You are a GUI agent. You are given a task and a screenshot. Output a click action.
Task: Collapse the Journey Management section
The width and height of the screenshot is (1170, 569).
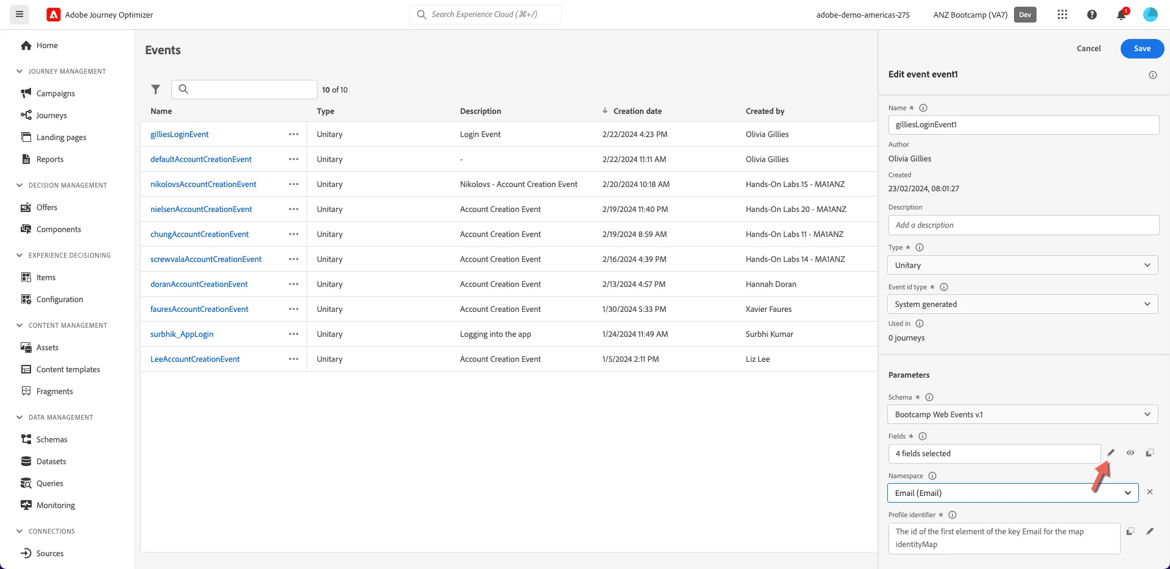[19, 71]
